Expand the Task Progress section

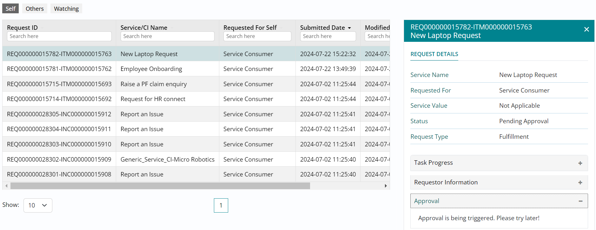click(x=580, y=163)
